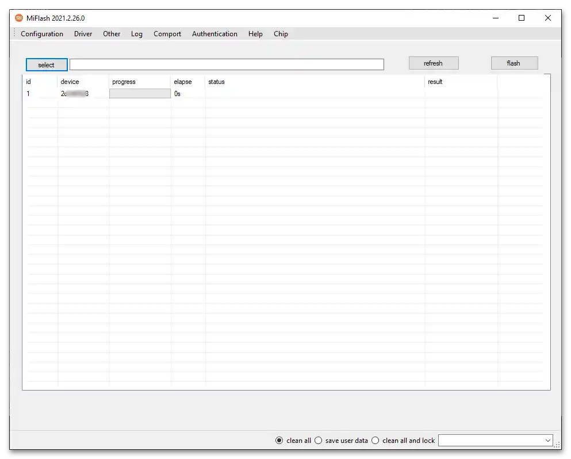Close the MiFlash window
Viewport: 571px width, 459px height.
point(547,18)
